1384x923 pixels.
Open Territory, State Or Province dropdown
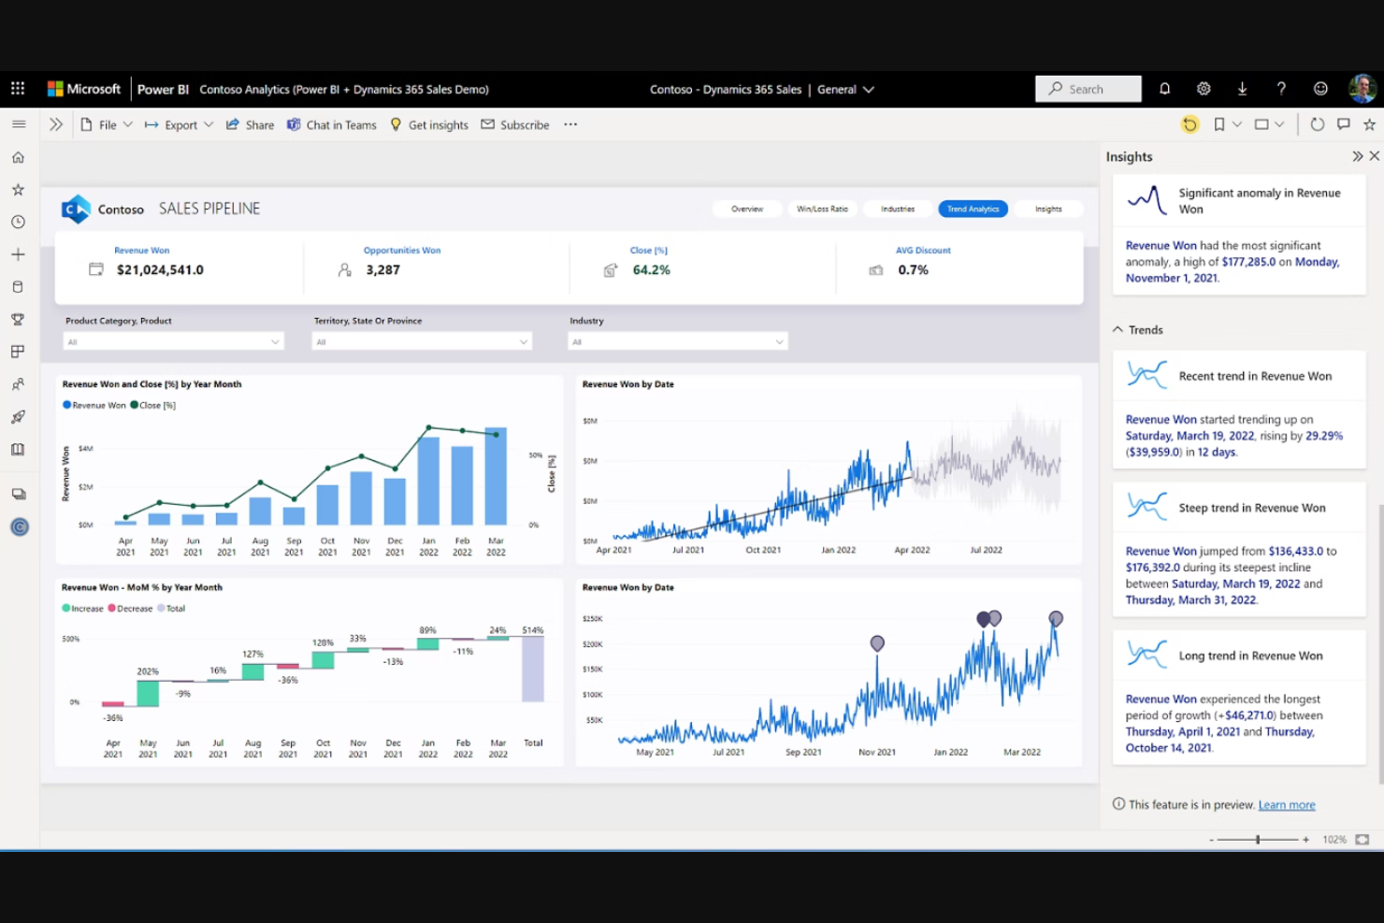422,341
